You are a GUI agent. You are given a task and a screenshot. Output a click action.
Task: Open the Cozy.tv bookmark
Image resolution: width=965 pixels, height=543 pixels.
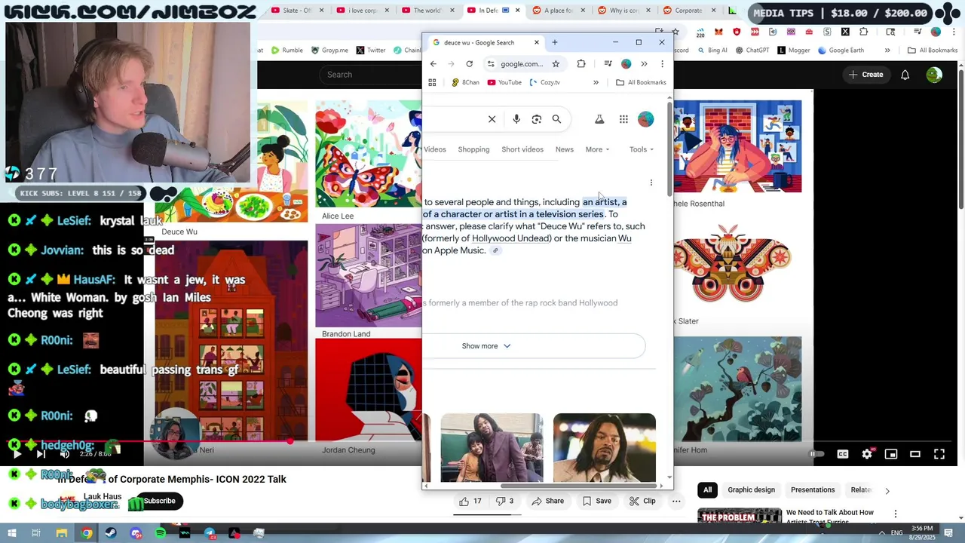point(544,82)
